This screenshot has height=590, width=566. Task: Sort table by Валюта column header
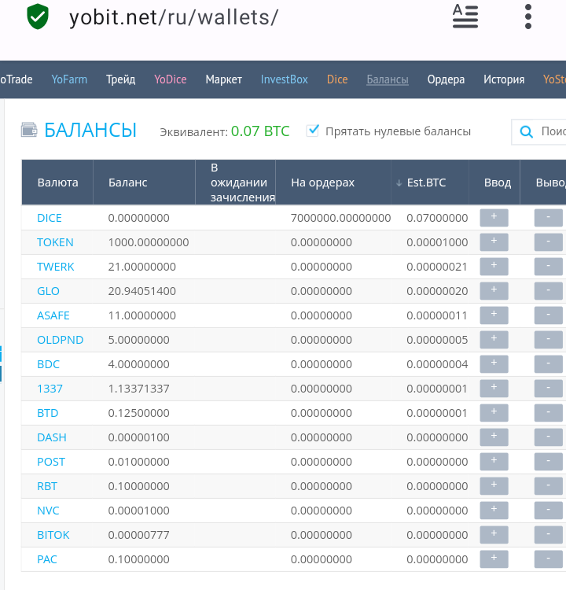click(58, 183)
